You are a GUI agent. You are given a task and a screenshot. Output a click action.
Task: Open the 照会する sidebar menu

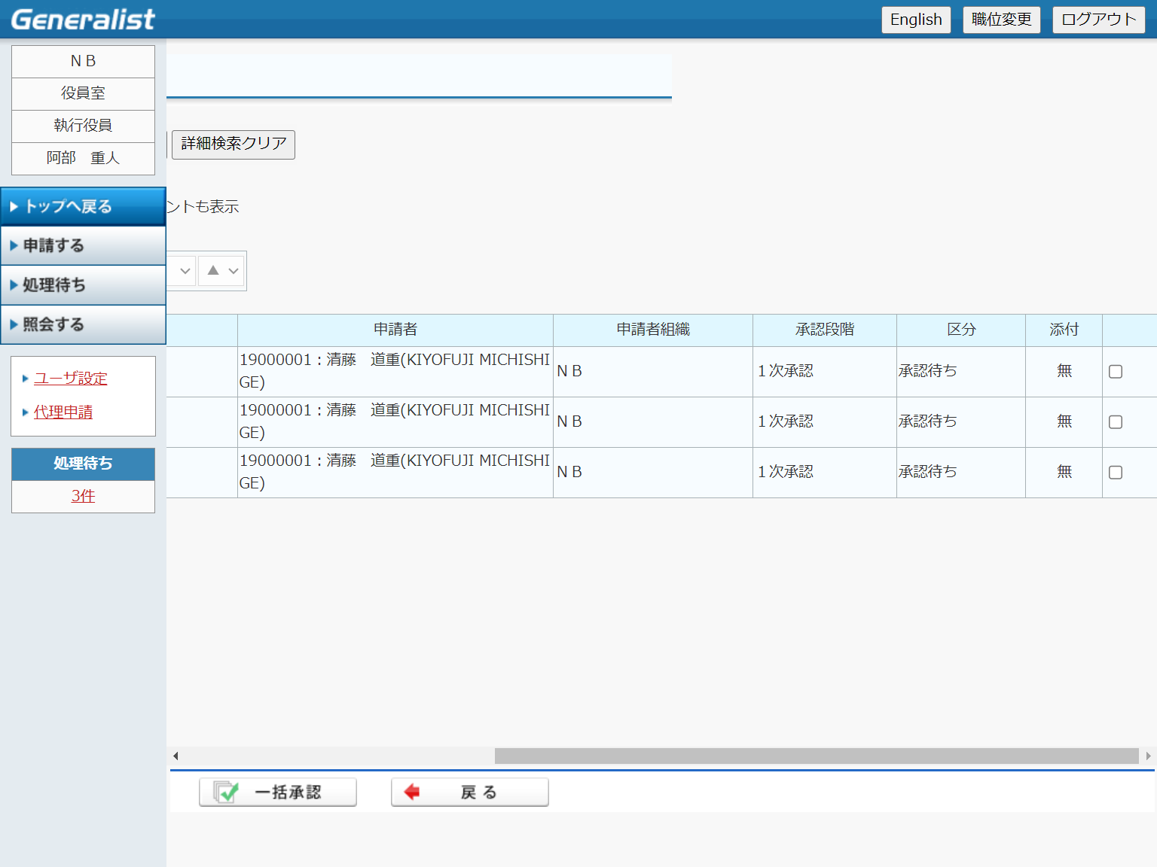[83, 324]
